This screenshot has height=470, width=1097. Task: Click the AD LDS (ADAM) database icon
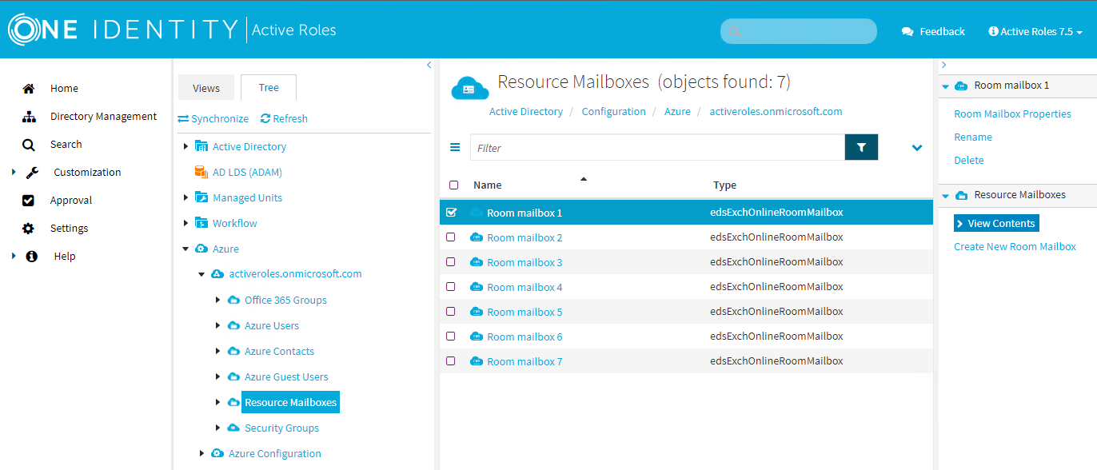[200, 172]
